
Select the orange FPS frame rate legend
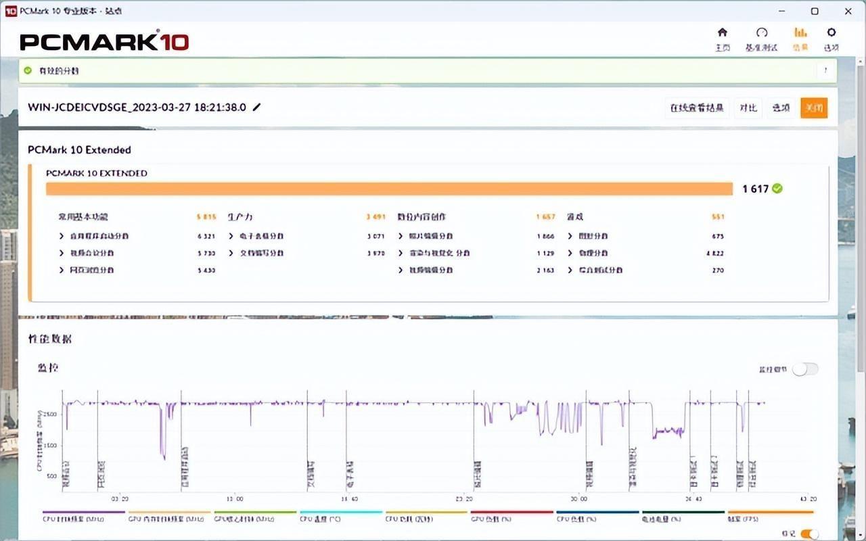click(771, 516)
